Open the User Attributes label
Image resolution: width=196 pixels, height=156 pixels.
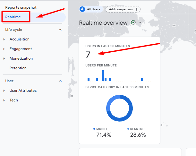coord(23,91)
